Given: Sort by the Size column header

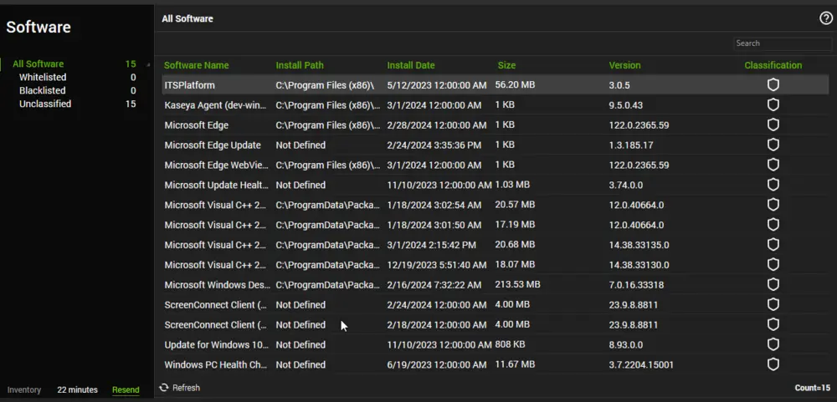Looking at the screenshot, I should 506,65.
